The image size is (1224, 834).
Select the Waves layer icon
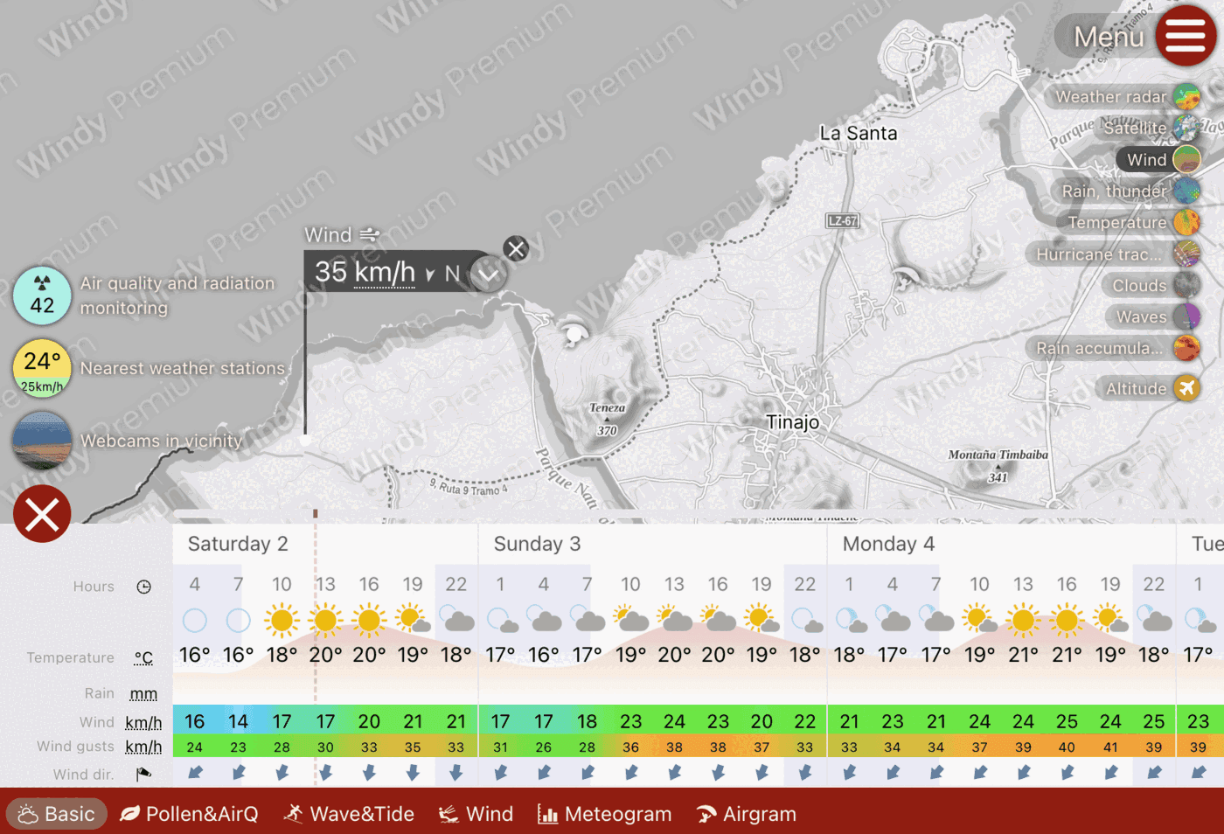pyautogui.click(x=1186, y=317)
